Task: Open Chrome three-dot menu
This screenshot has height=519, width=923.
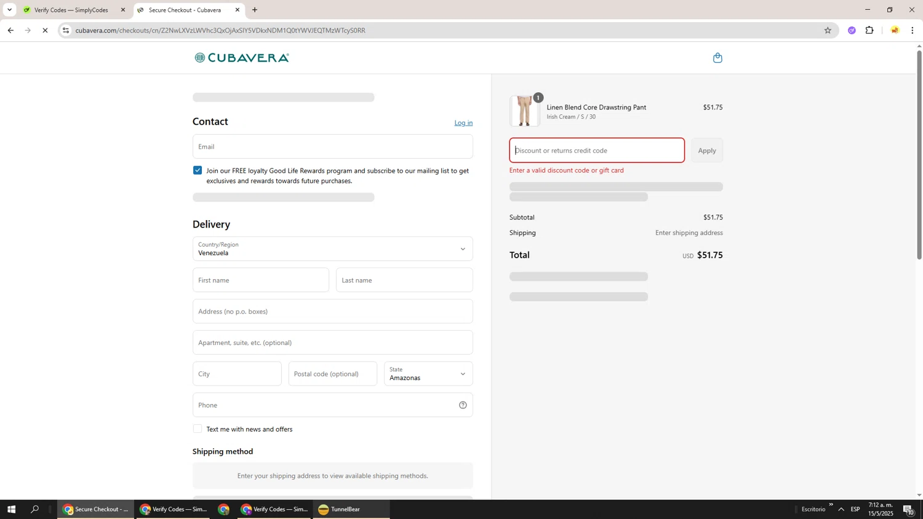Action: pyautogui.click(x=913, y=30)
